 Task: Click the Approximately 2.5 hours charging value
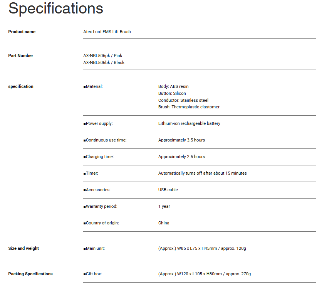(181, 157)
